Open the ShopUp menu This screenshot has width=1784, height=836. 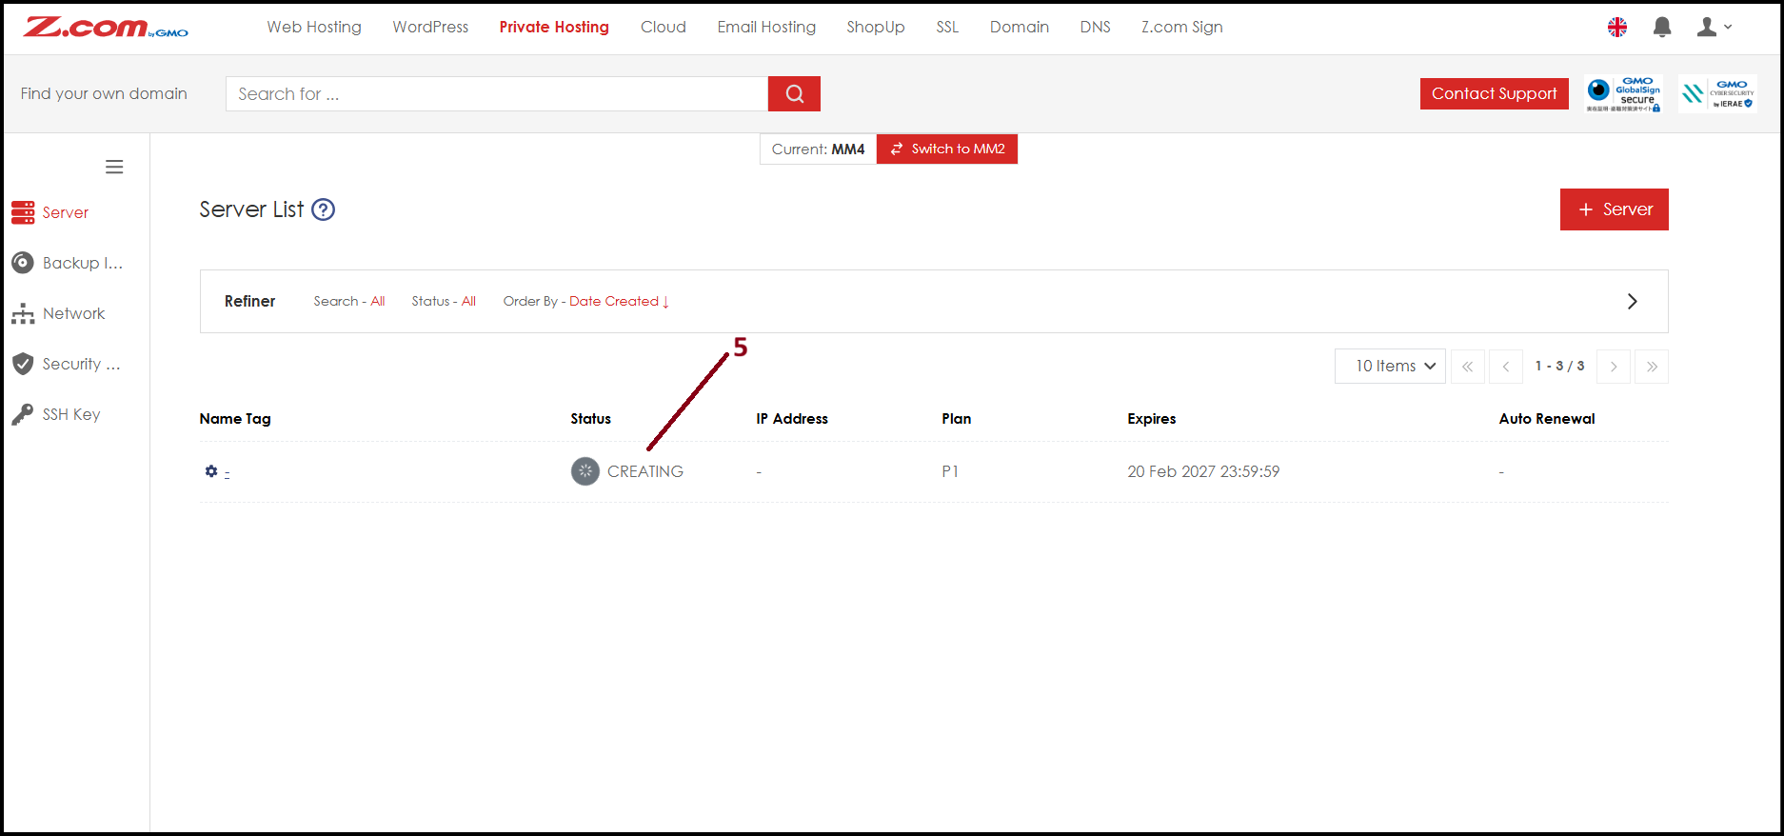pos(876,28)
